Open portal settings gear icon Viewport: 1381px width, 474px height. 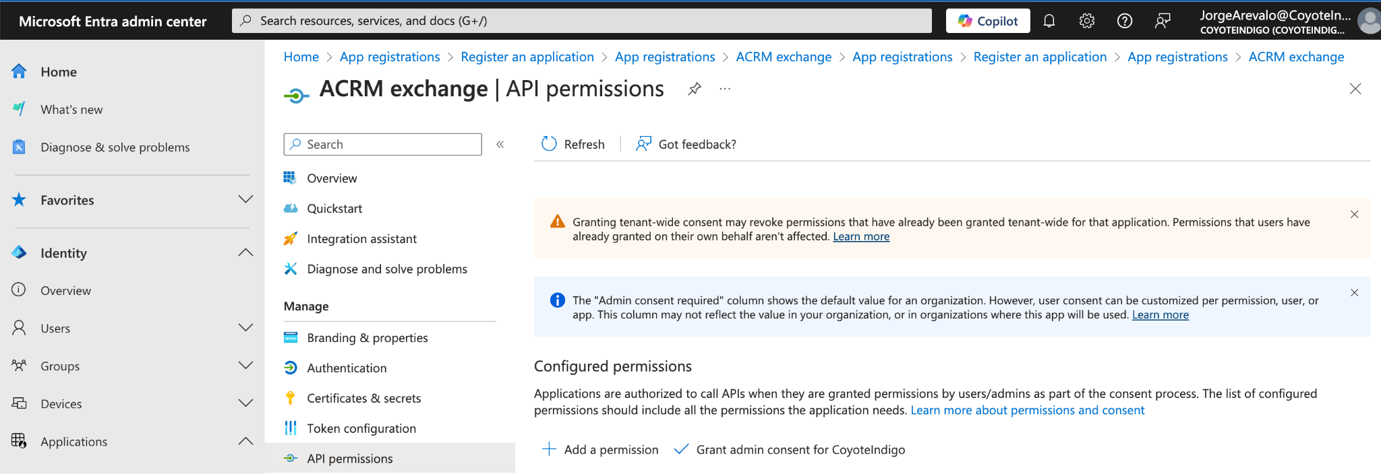click(1086, 21)
